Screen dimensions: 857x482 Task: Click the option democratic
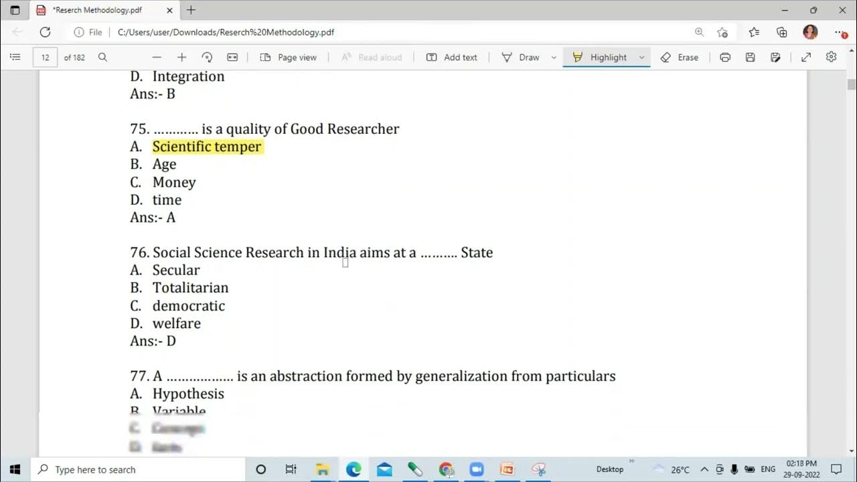pos(189,305)
